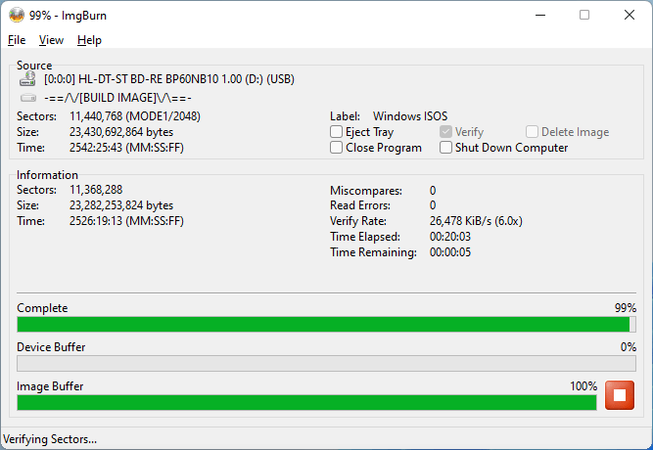The image size is (653, 450).
Task: Click the Windows ISOS label text
Action: (x=410, y=115)
